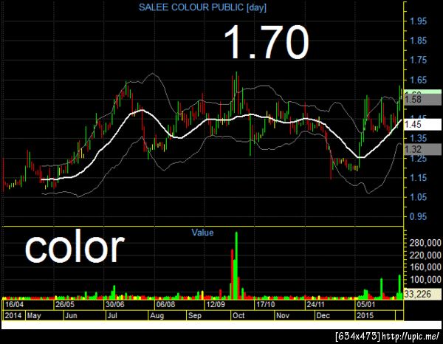Click the 30/06 date marker

(114, 304)
